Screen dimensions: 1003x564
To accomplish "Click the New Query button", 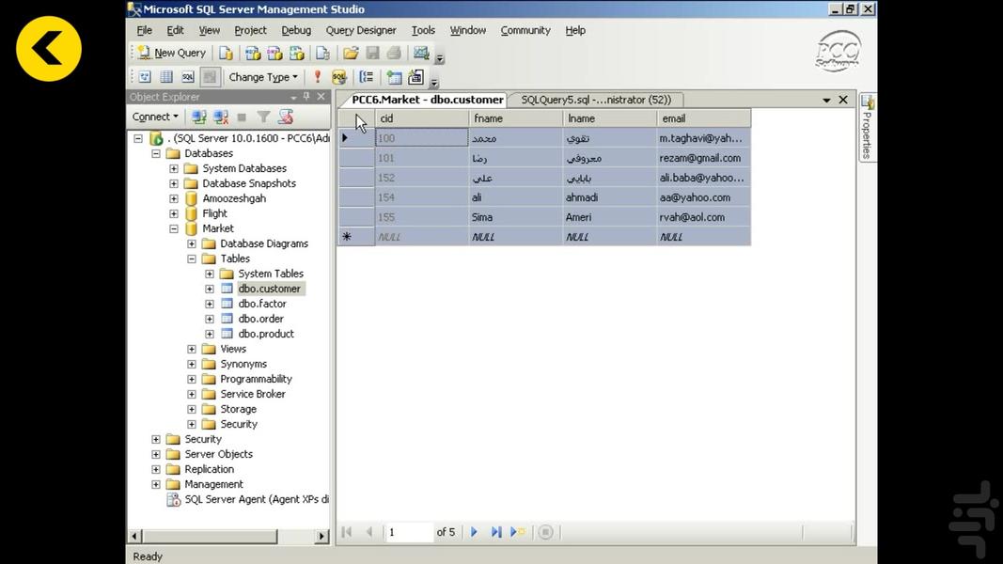I will (x=171, y=54).
